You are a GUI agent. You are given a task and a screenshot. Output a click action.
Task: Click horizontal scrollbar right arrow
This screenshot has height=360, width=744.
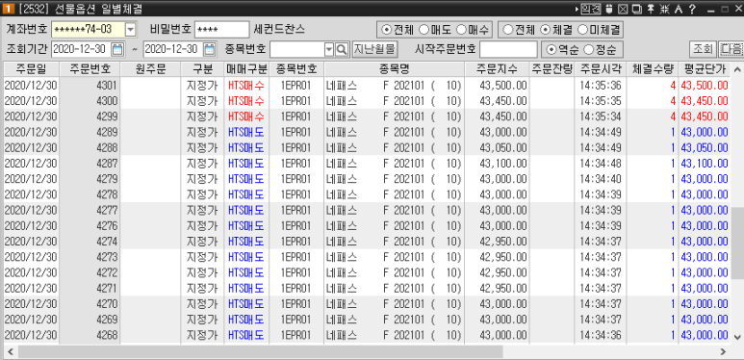pyautogui.click(x=723, y=351)
